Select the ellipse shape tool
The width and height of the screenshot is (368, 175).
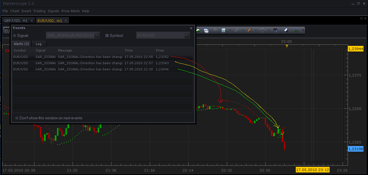coord(262,30)
